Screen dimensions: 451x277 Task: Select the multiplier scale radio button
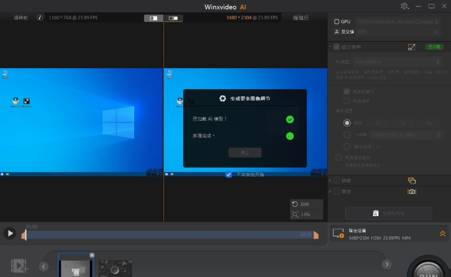(x=347, y=123)
